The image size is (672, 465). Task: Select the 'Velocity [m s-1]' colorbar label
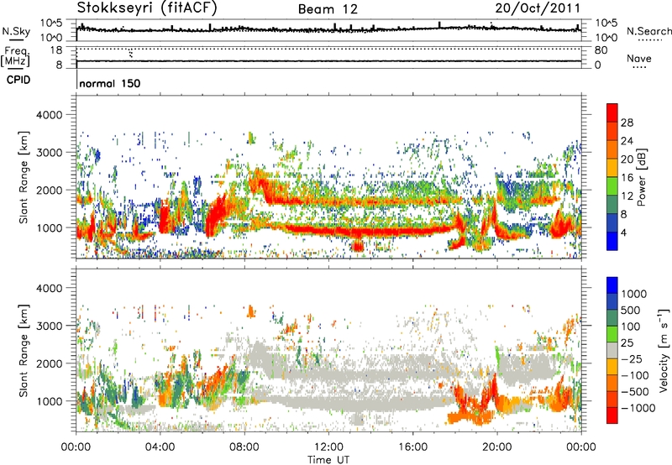[x=664, y=350]
